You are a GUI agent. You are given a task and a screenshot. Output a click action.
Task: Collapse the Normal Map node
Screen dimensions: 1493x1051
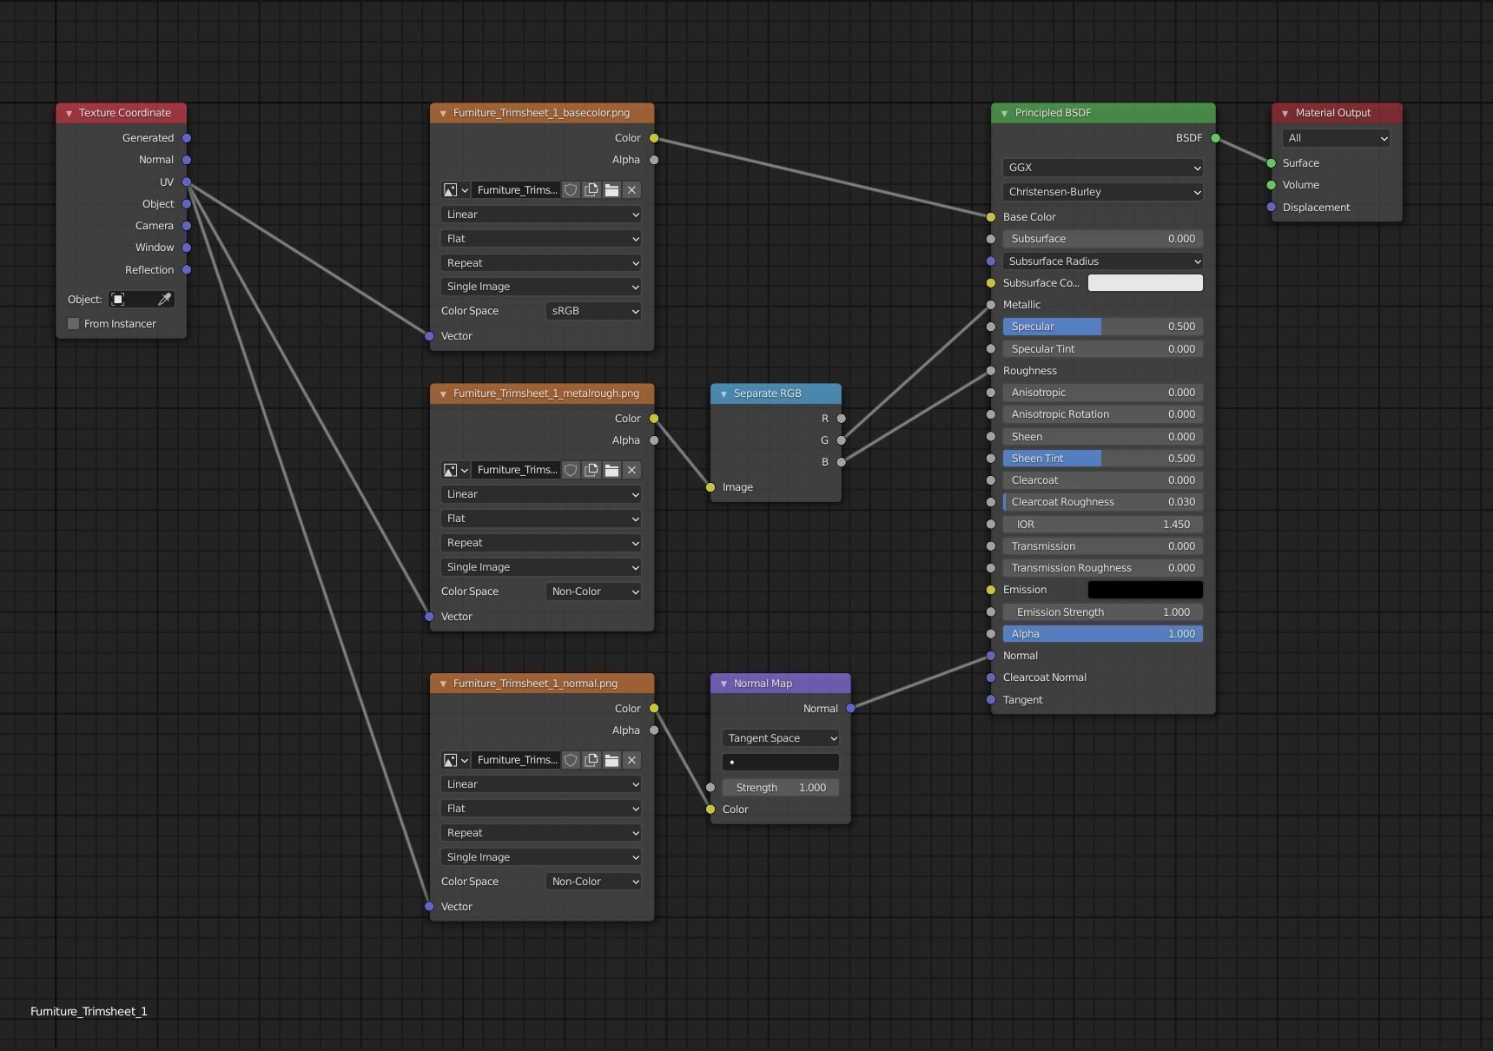723,684
